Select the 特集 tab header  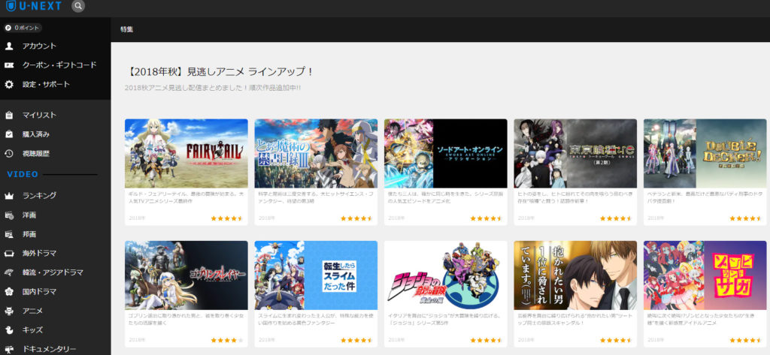tap(126, 29)
